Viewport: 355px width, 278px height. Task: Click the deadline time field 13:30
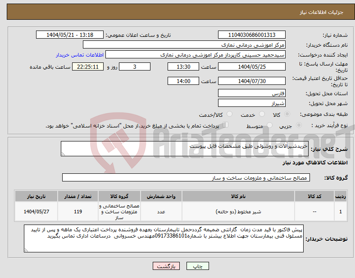coord(183,66)
